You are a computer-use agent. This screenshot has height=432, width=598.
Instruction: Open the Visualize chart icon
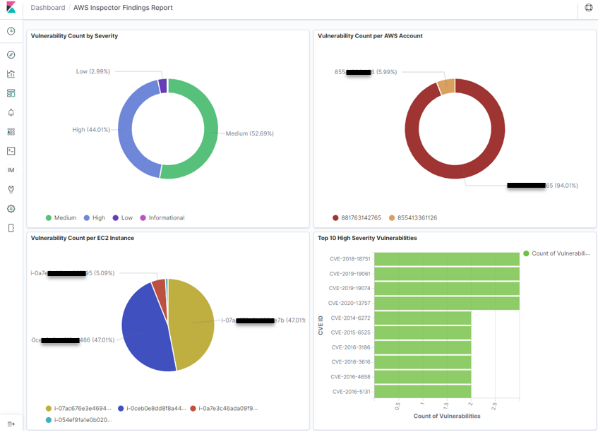(x=11, y=74)
